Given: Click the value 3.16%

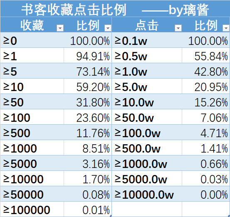Looking at the screenshot, I should click(x=96, y=164).
